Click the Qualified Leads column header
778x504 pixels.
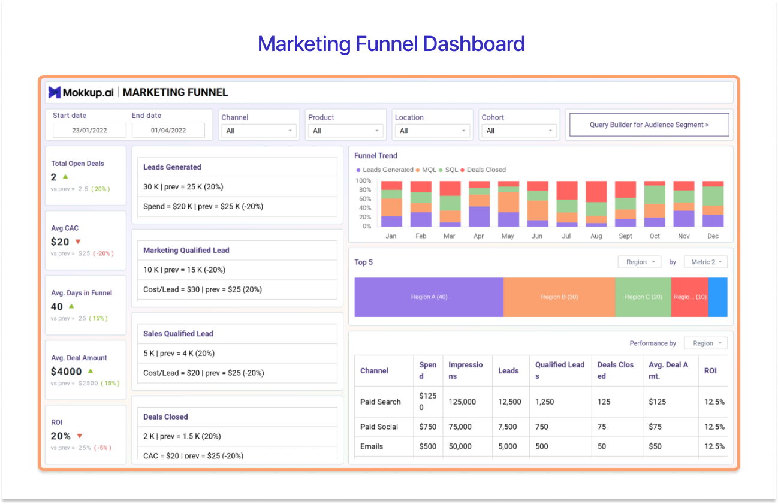[560, 370]
